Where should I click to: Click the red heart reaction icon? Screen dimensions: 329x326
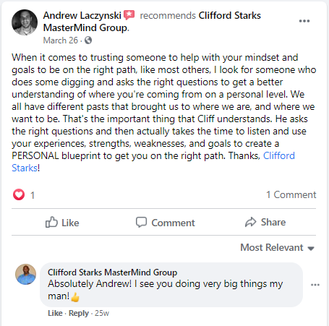[19, 194]
